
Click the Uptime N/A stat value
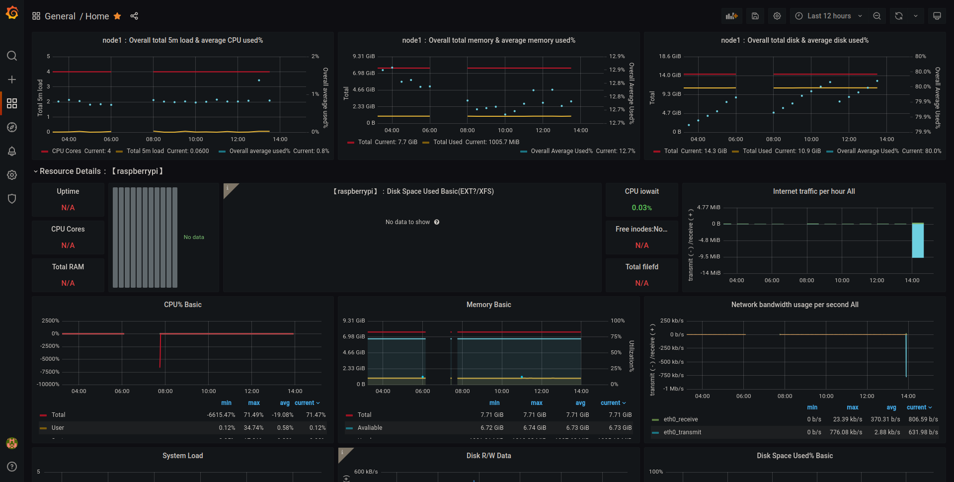pyautogui.click(x=68, y=208)
